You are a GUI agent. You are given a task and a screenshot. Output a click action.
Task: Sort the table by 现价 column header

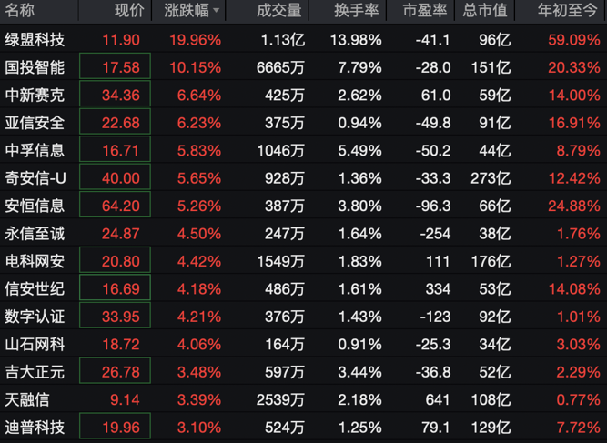pos(128,11)
